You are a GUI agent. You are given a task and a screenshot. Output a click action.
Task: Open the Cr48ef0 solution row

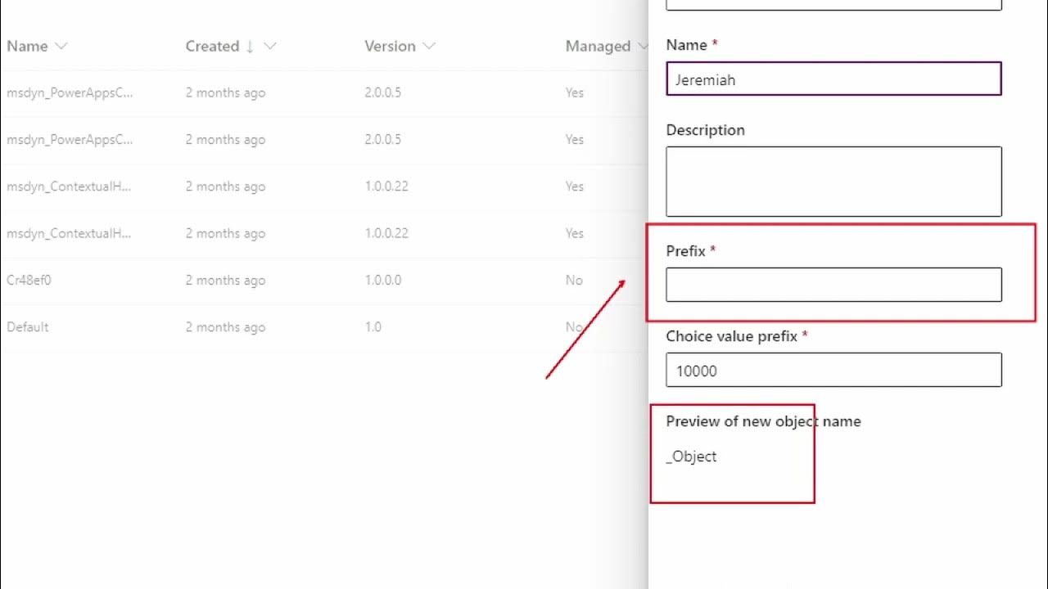[29, 281]
